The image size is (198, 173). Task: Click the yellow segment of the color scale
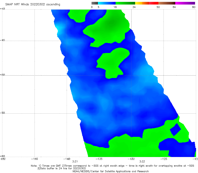tap(139, 3)
